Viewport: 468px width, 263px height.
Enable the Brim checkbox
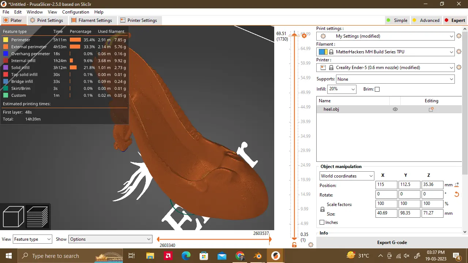(x=377, y=89)
